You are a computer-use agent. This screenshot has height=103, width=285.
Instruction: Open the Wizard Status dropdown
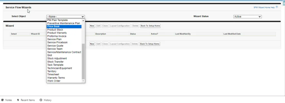247,17
